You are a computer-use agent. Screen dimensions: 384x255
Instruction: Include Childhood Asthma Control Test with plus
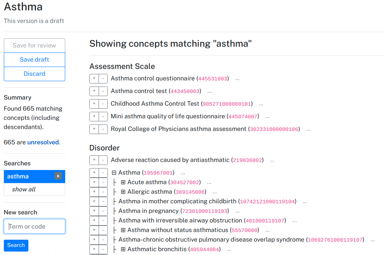tap(94, 104)
